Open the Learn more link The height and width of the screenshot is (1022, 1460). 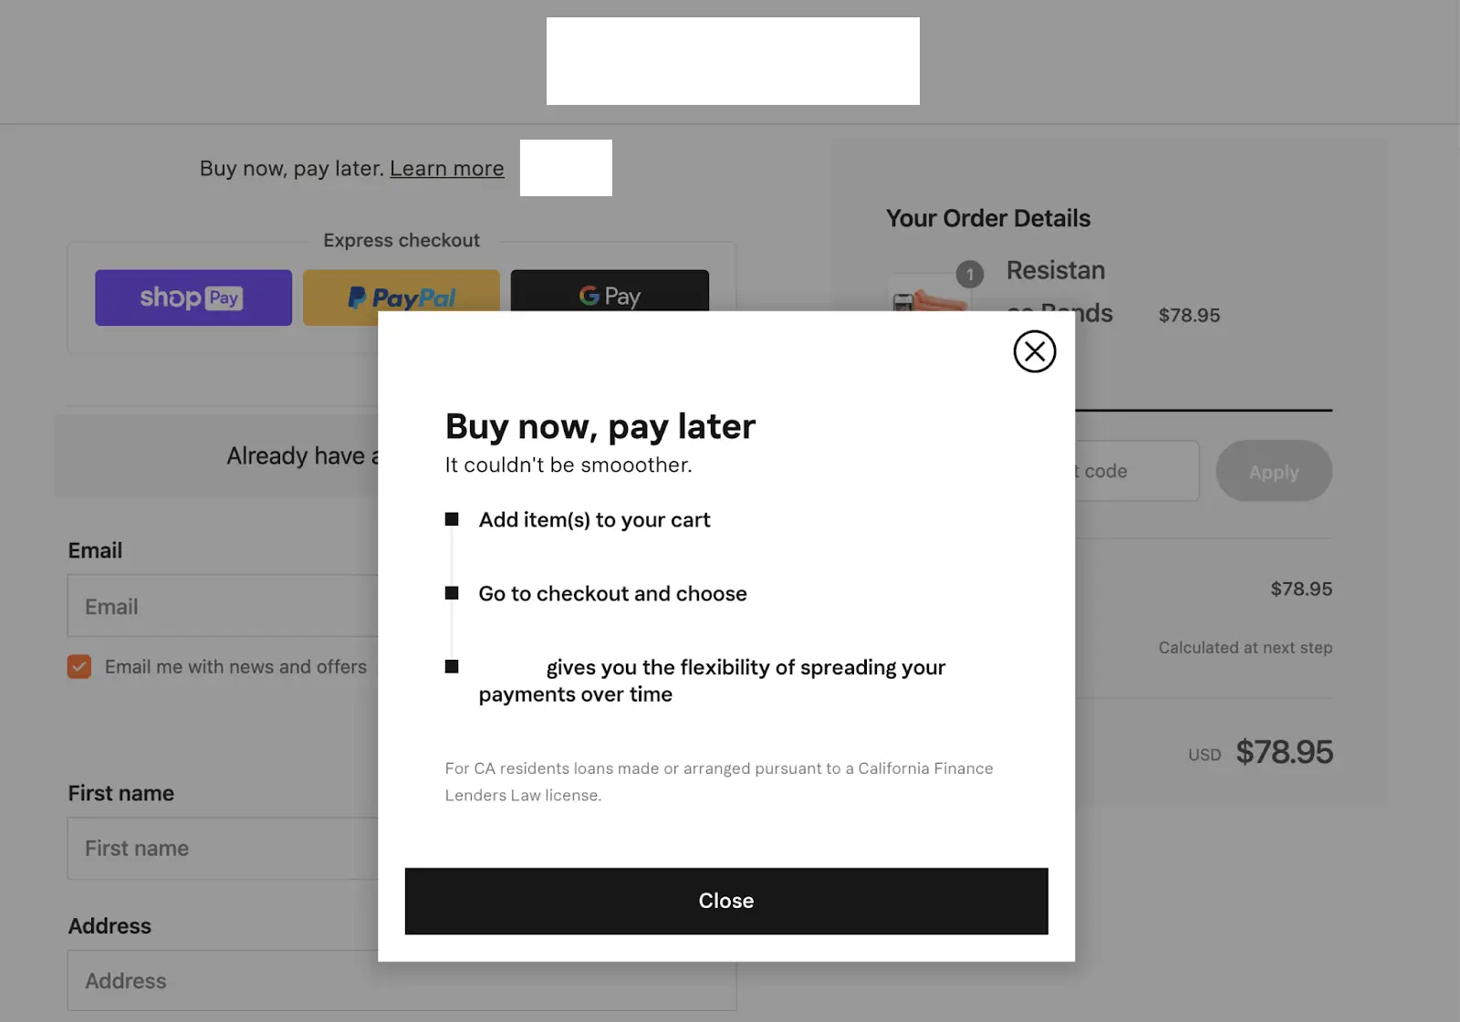(446, 169)
